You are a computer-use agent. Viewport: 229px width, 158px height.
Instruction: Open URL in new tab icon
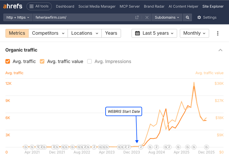(137, 17)
